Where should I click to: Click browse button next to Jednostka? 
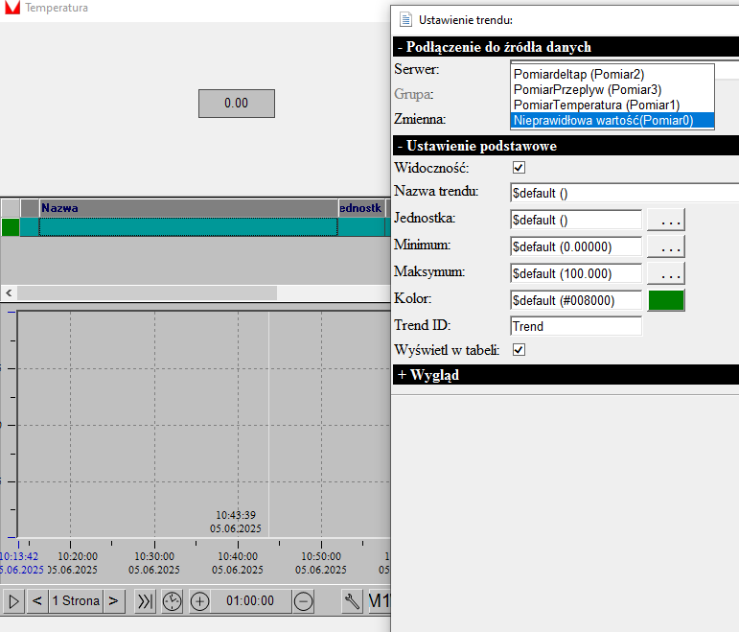[666, 220]
